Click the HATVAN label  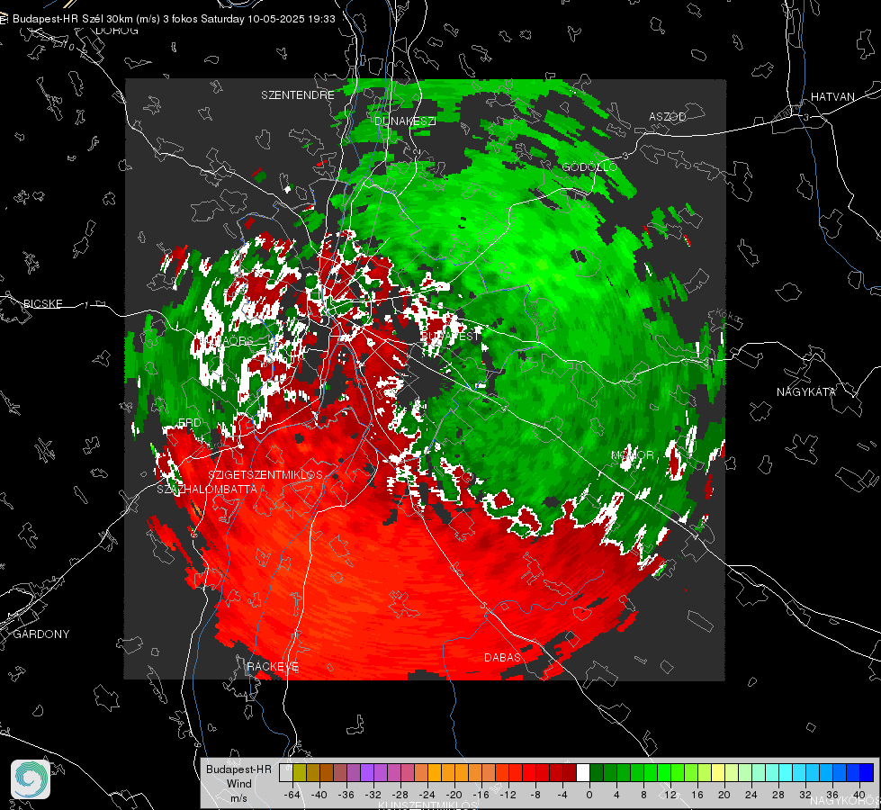coord(832,97)
